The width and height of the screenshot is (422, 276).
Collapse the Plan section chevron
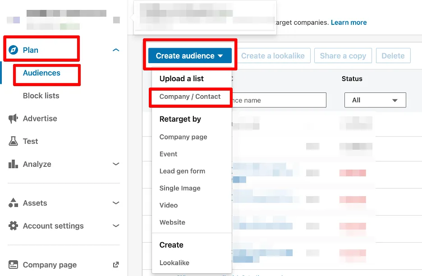point(116,50)
